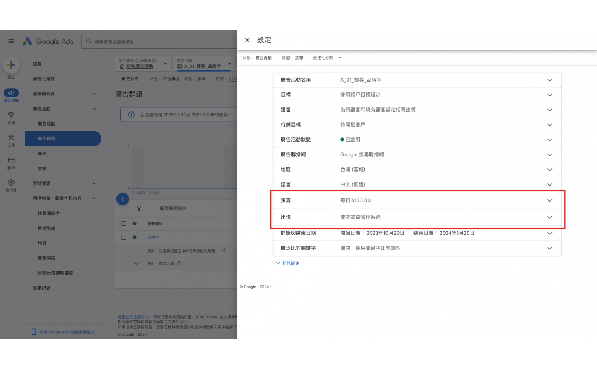The image size is (597, 370).
Task: Expand chevron beside 總計：廣告活動 row
Action: [137, 263]
